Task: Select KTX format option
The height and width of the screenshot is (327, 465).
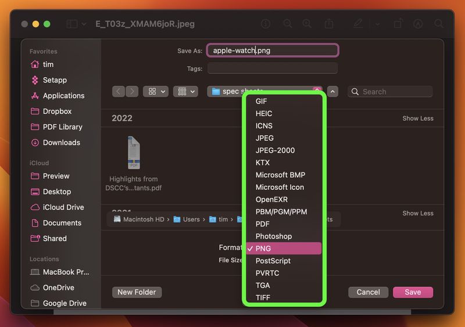Action: (284, 163)
